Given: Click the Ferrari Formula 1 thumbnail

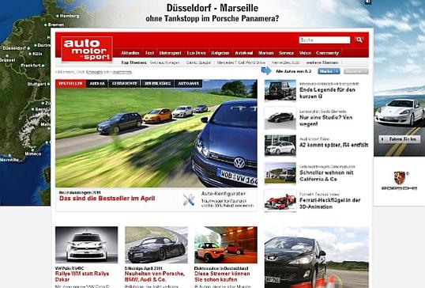Looking at the screenshot, I should [x=280, y=201].
